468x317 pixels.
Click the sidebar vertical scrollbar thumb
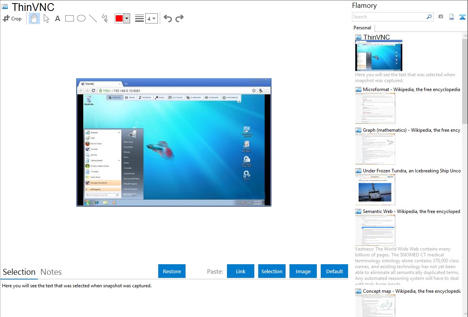click(465, 81)
